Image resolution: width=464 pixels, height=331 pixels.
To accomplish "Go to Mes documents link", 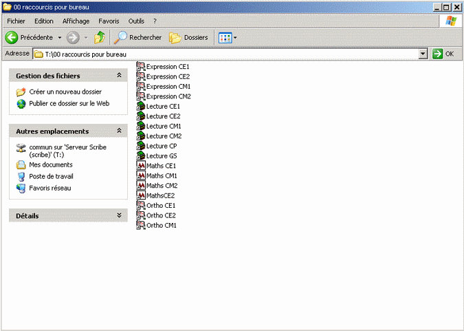I will [x=51, y=164].
